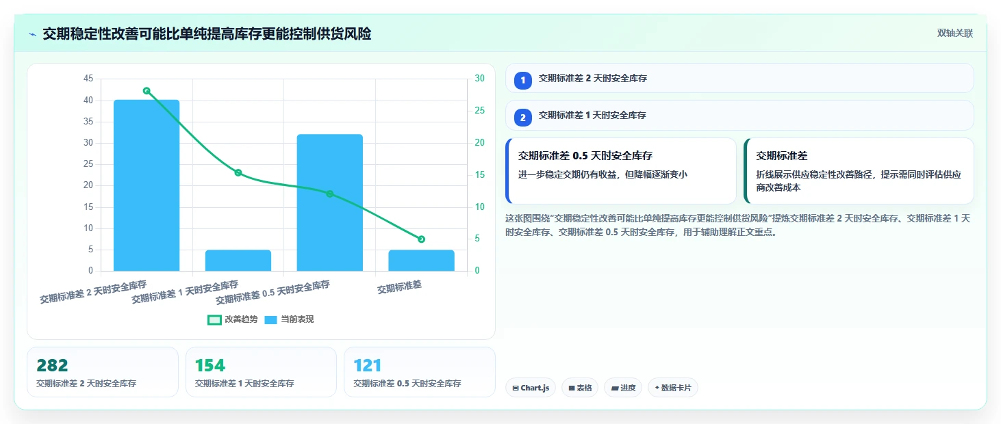This screenshot has height=424, width=1001.
Task: Click the icon in the 进度 tag
Action: (x=615, y=388)
